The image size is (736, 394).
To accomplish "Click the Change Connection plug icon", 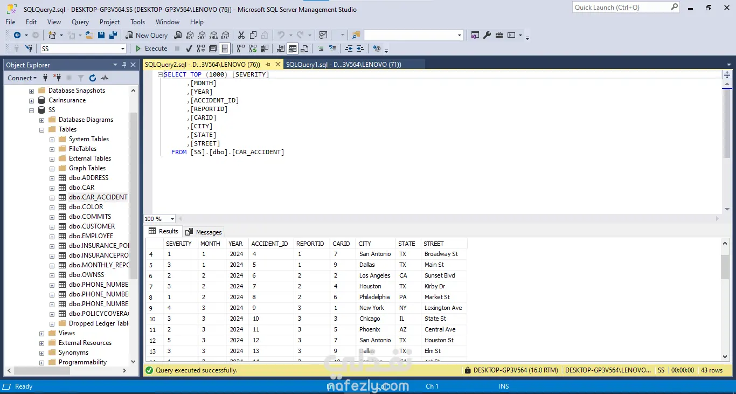I will coord(29,49).
